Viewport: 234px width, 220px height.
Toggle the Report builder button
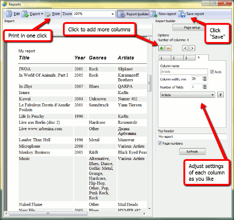click(x=133, y=14)
